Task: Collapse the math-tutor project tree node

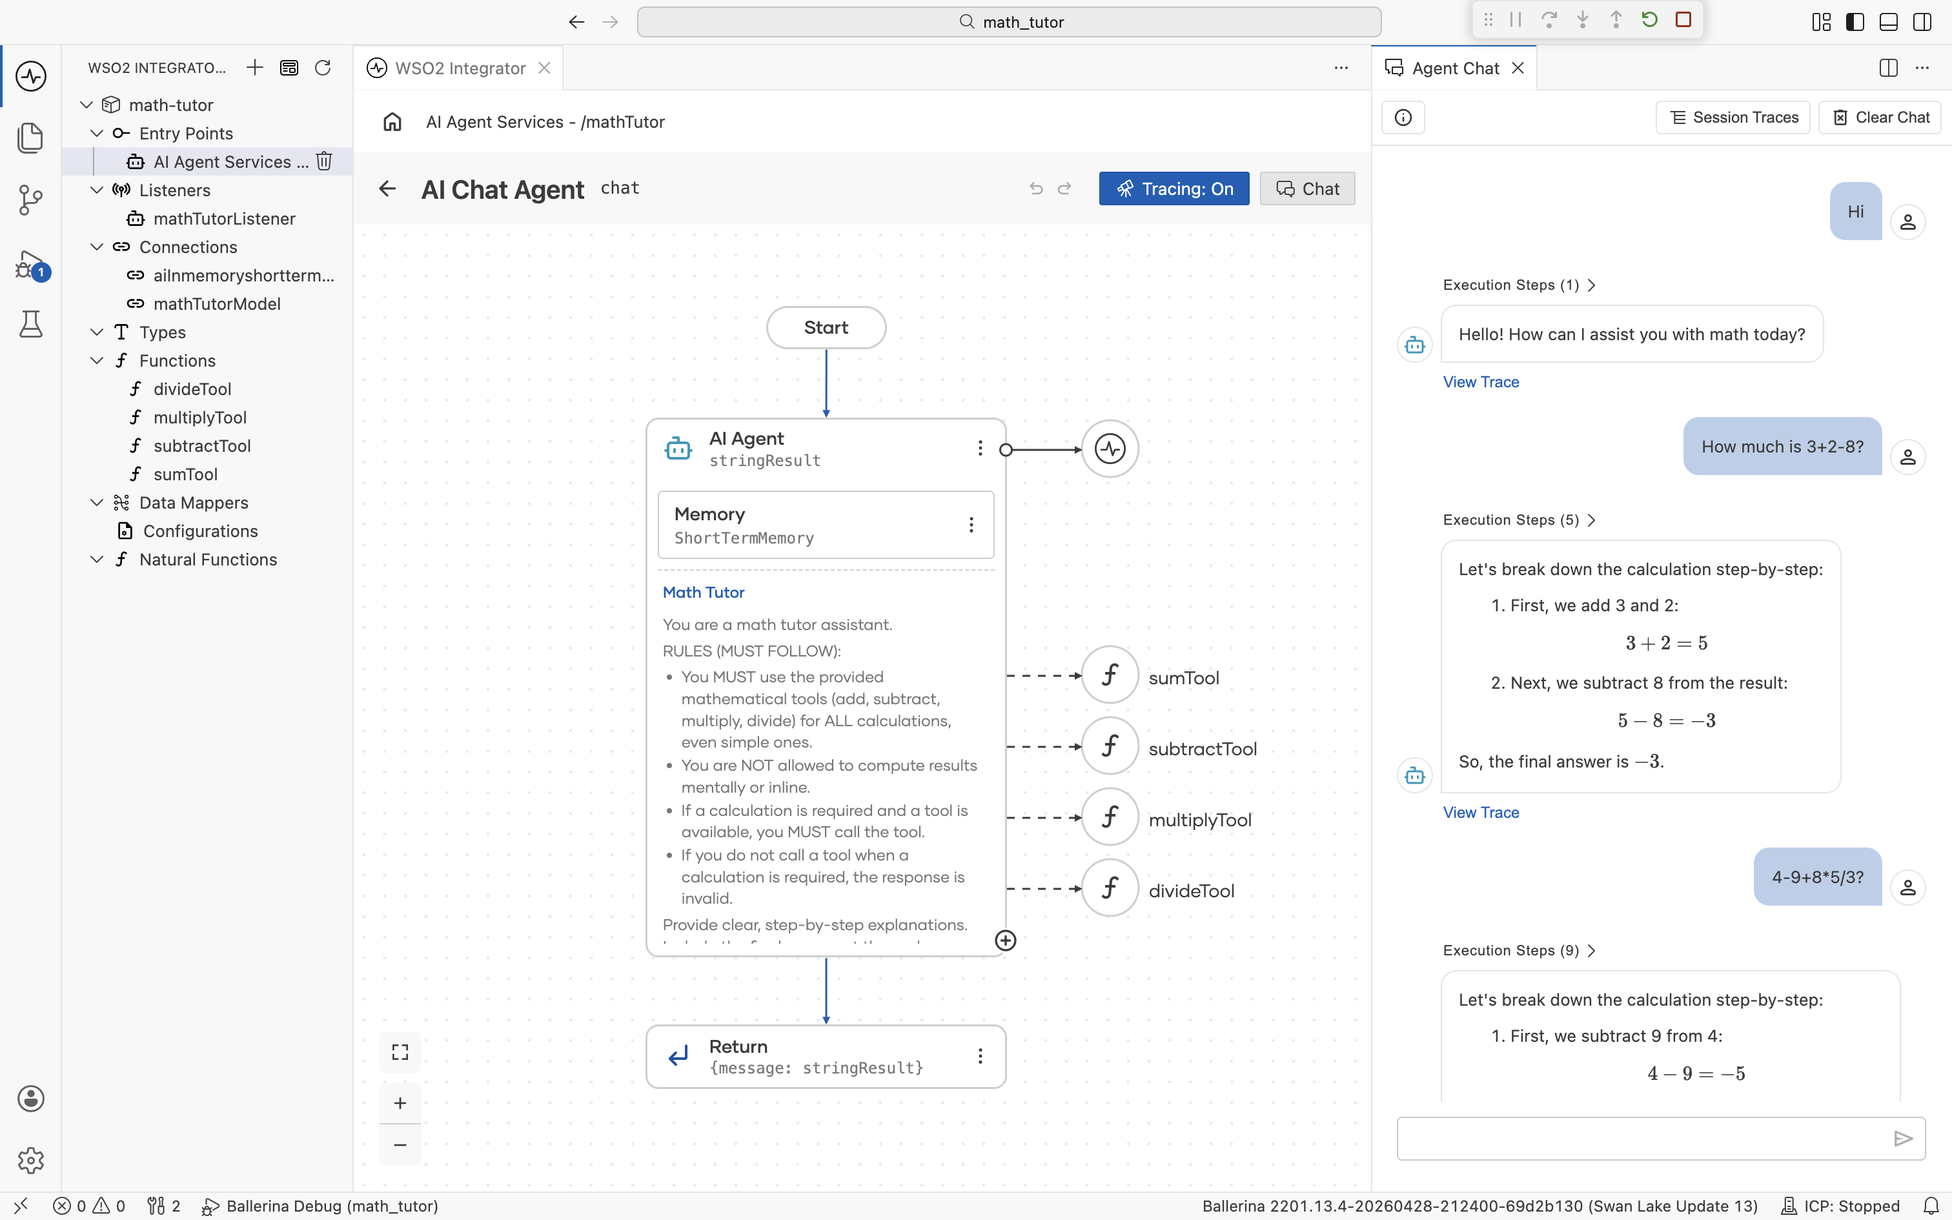Action: pyautogui.click(x=87, y=105)
